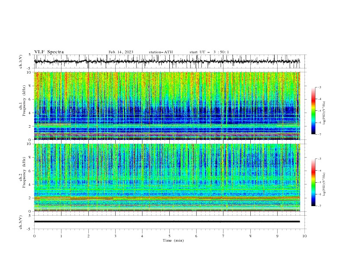343x265 pixels.
Task: Click the ch.1 "Frequency (kHz)" axis label
Action: (24, 100)
